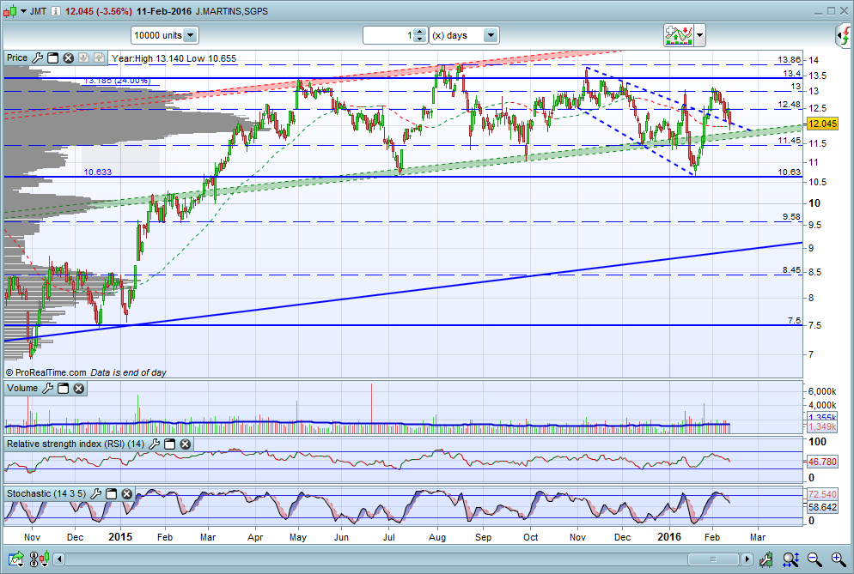
Task: Click the 12.48 price level label
Action: coord(789,105)
